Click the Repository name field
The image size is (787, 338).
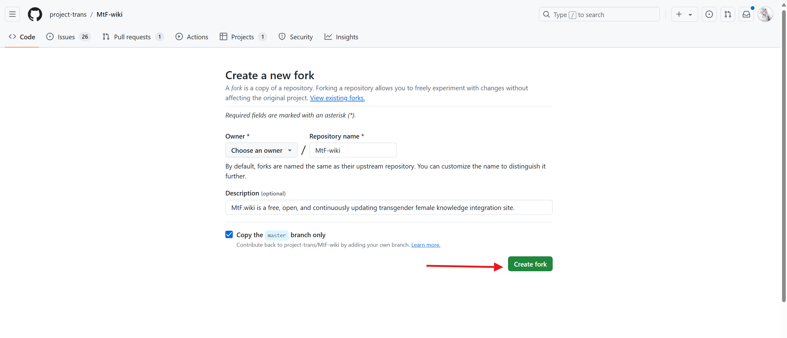353,150
